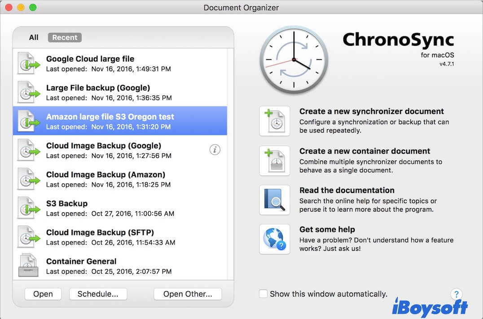Click the Create new container document icon
This screenshot has width=483, height=319.
tap(275, 161)
